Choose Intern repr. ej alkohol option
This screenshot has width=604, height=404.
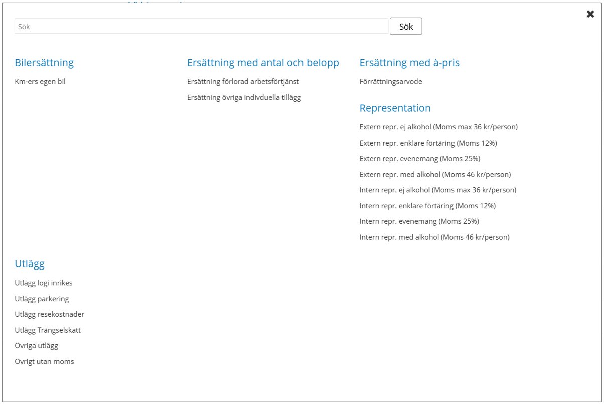[x=437, y=190]
